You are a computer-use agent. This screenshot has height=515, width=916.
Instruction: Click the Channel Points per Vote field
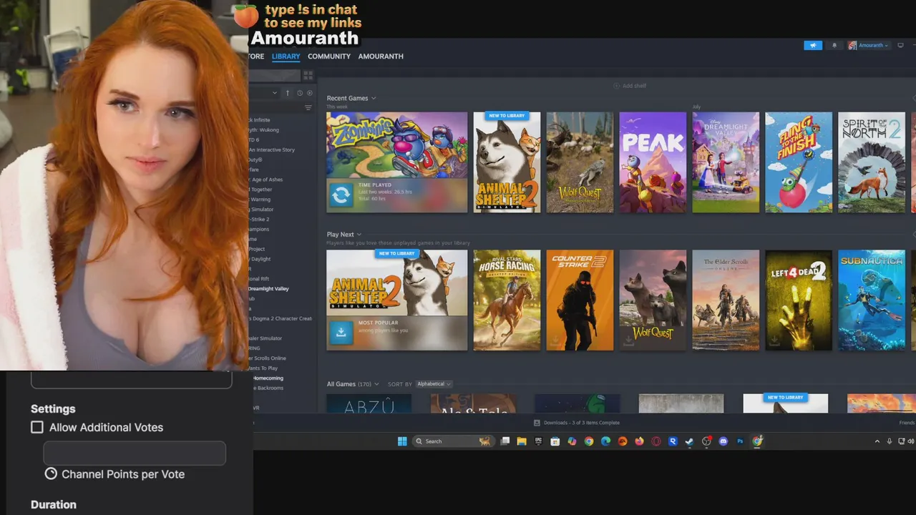tap(135, 453)
